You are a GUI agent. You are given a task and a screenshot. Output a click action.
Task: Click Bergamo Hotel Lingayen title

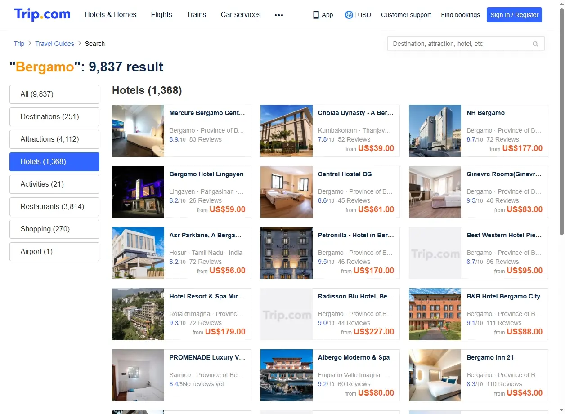click(206, 174)
